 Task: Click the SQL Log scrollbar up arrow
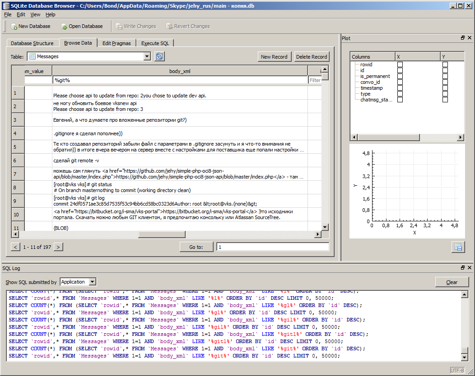465,294
